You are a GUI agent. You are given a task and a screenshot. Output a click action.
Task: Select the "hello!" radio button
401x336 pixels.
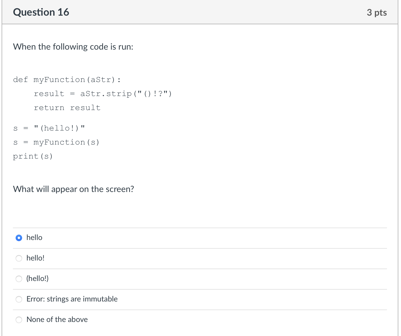point(19,258)
